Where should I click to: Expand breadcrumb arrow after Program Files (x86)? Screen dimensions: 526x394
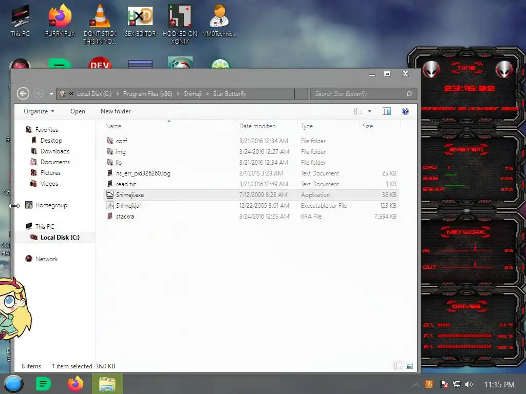click(178, 94)
